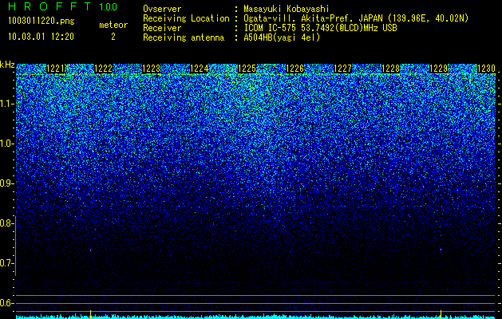Click the meteor count value 2

pyautogui.click(x=113, y=37)
